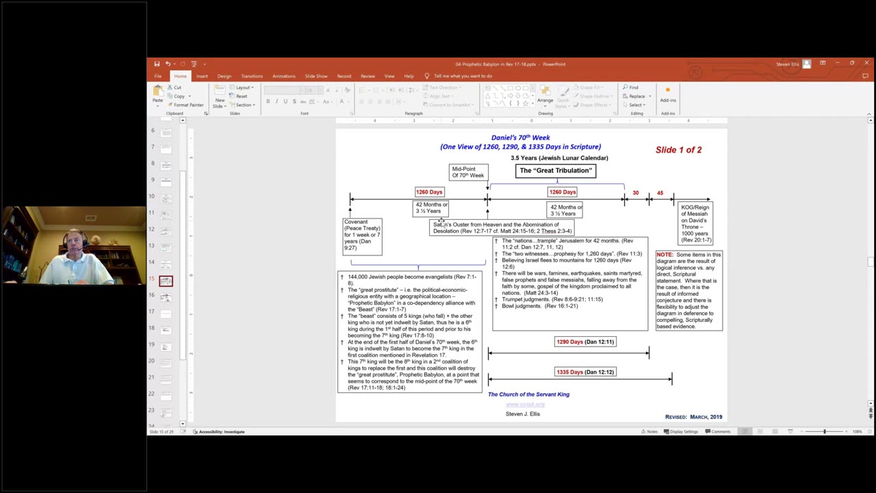Open Font dialog launcher
The image size is (876, 493).
pos(350,113)
